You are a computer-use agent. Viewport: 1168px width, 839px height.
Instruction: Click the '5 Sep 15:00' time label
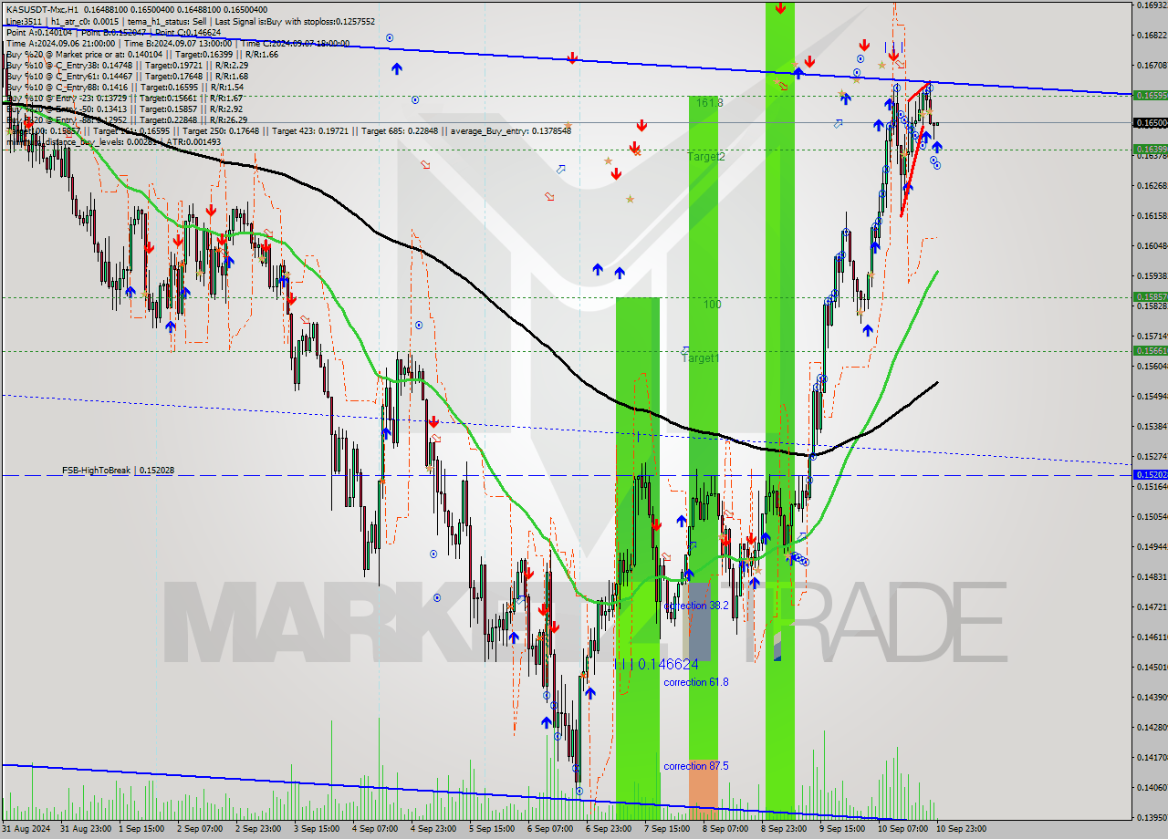click(492, 829)
